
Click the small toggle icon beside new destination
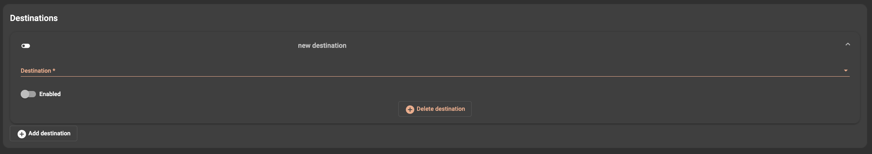[x=26, y=46]
